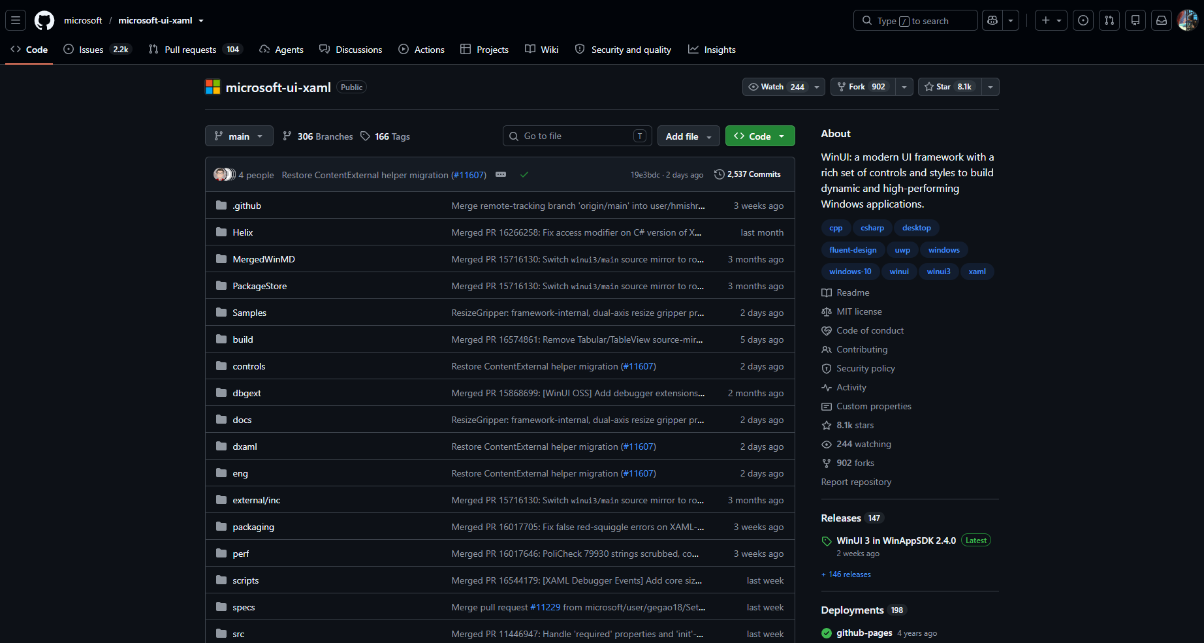Click the microsoft owner link in breadcrumb
The width and height of the screenshot is (1204, 643).
click(83, 20)
